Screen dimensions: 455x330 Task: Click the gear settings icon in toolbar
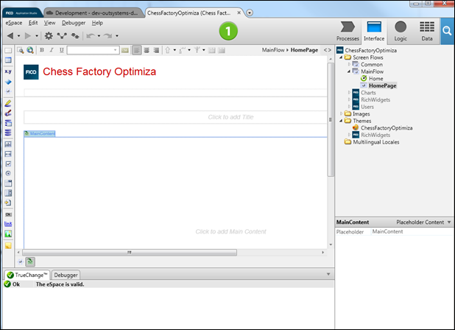pyautogui.click(x=49, y=35)
